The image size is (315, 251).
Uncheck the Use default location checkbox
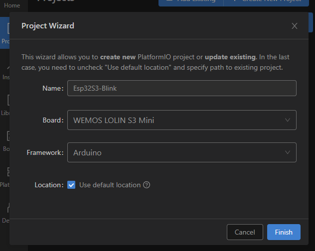71,185
